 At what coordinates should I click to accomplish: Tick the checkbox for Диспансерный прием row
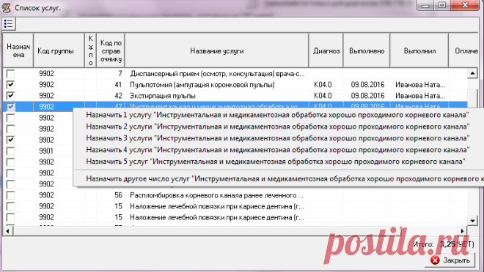pyautogui.click(x=10, y=74)
